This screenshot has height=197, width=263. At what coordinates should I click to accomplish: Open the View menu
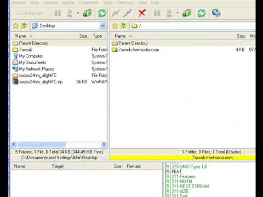tap(142, 3)
